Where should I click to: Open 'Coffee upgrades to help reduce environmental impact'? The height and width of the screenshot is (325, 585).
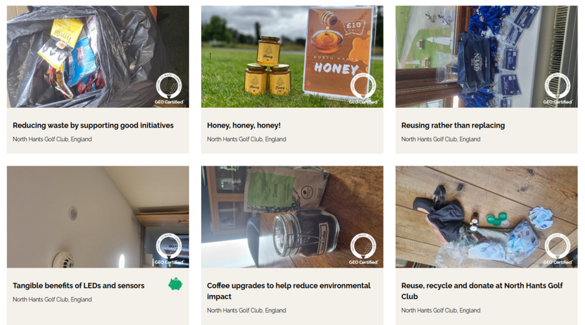pyautogui.click(x=289, y=291)
